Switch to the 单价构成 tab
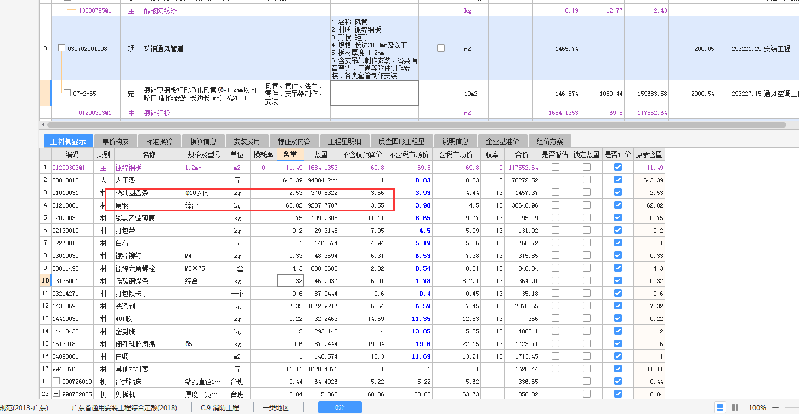 (115, 141)
